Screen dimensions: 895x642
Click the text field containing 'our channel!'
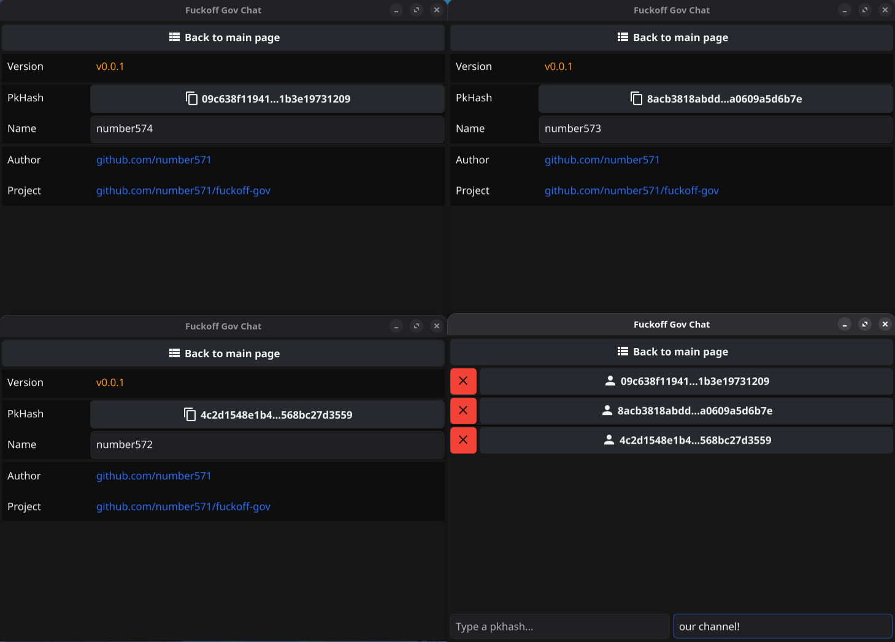(x=782, y=627)
